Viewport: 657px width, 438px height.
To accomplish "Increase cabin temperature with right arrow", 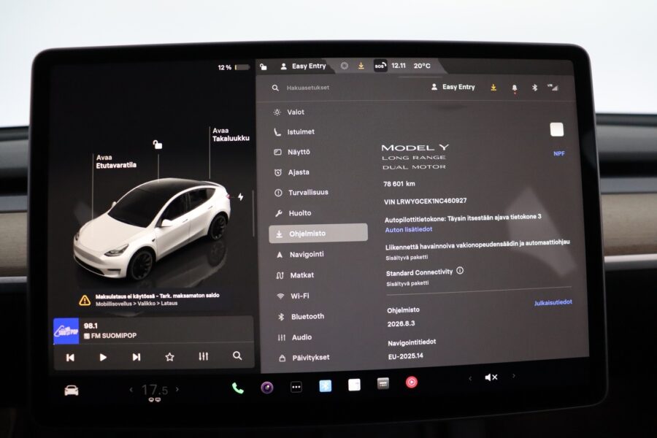I will pos(177,389).
